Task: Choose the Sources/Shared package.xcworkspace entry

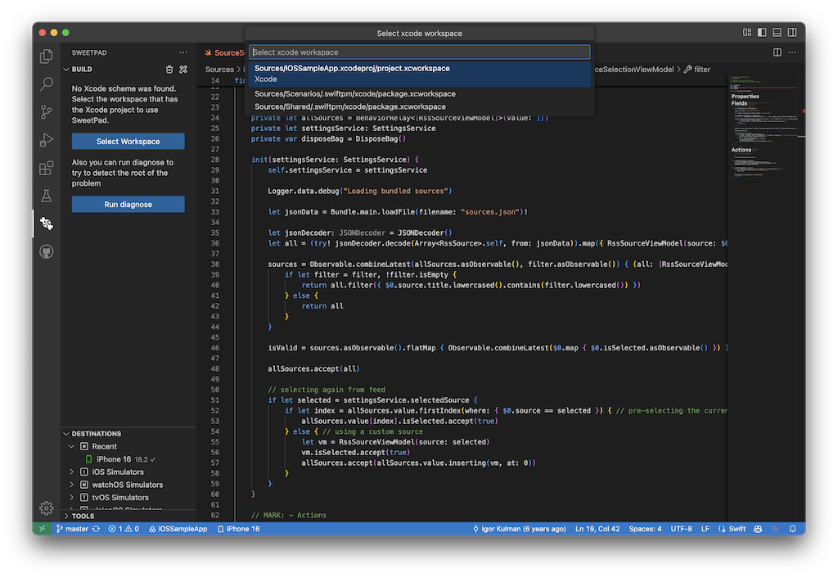Action: pos(350,106)
